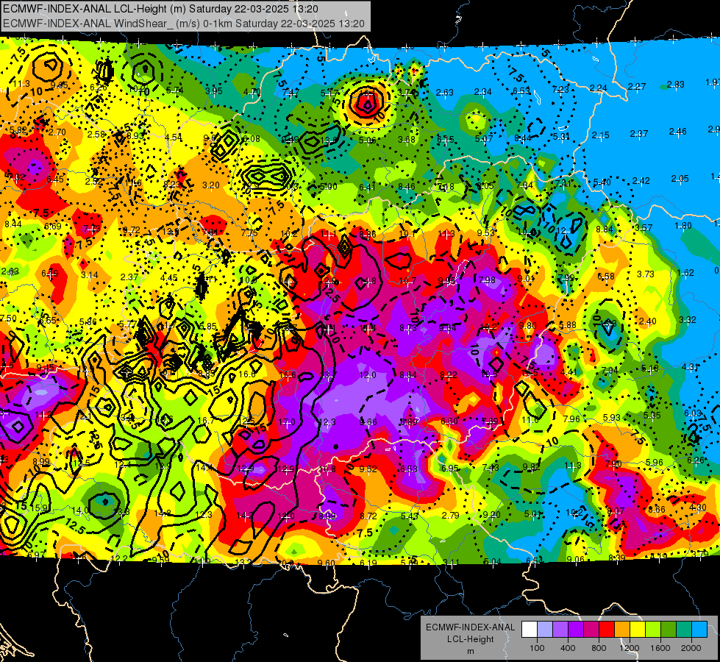Viewport: 720px width, 662px height.
Task: Click the 4.54 grid value
Action: 173,137
